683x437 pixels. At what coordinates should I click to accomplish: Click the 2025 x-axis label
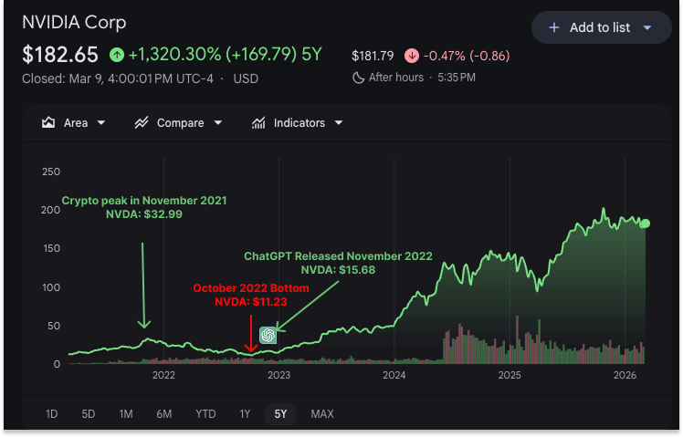point(510,375)
